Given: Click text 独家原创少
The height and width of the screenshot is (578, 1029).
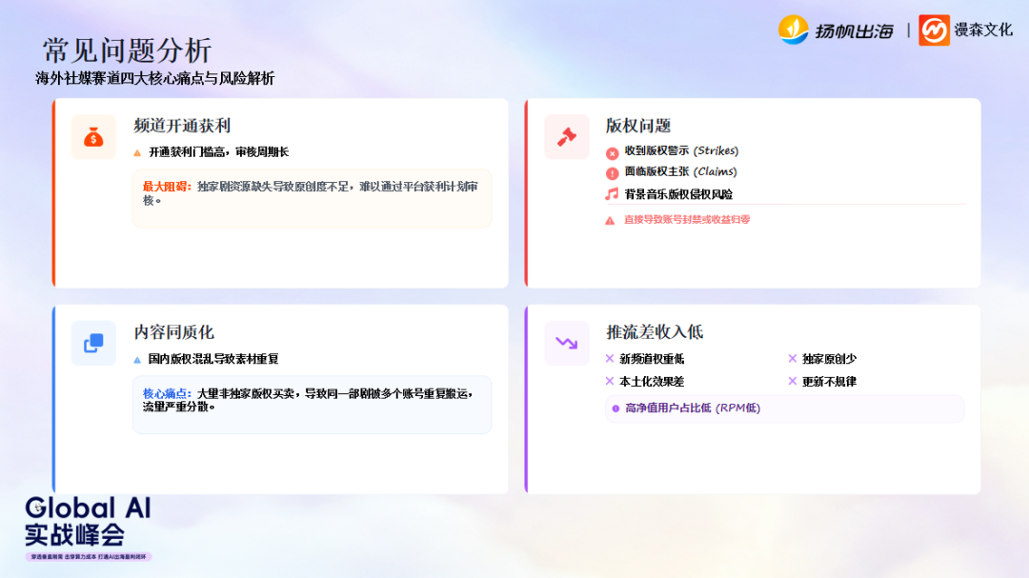Looking at the screenshot, I should 829,359.
